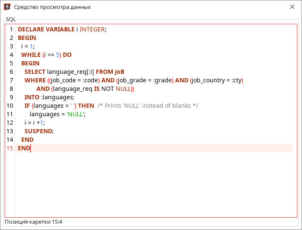Image resolution: width=302 pixels, height=230 pixels.
Task: Click the language_req[:i] expression
Action: (x=70, y=72)
